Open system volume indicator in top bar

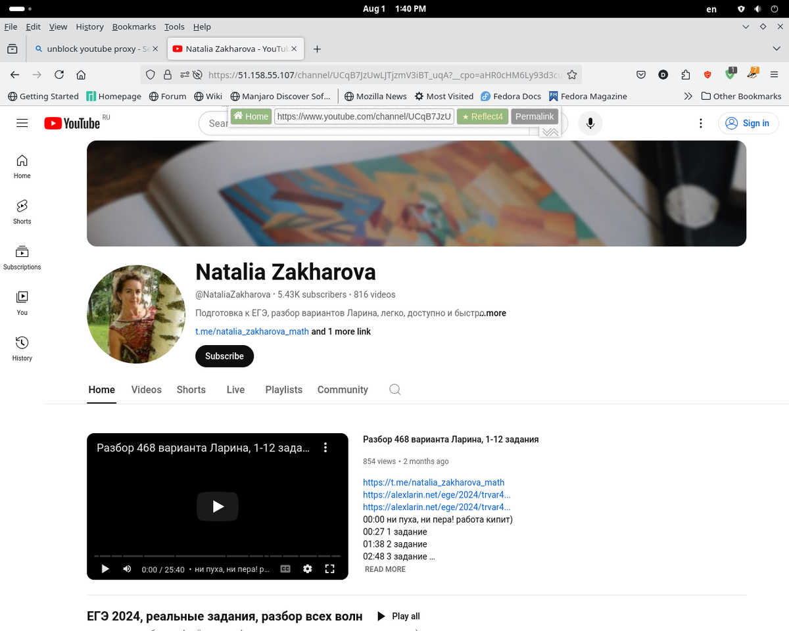point(757,9)
